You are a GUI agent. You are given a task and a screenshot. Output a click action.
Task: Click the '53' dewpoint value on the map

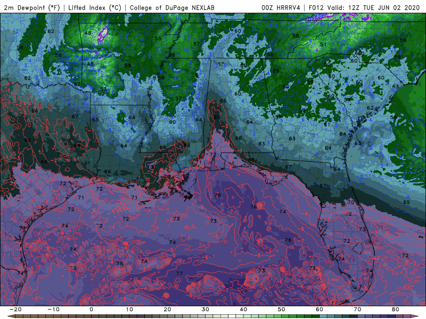(x=103, y=89)
